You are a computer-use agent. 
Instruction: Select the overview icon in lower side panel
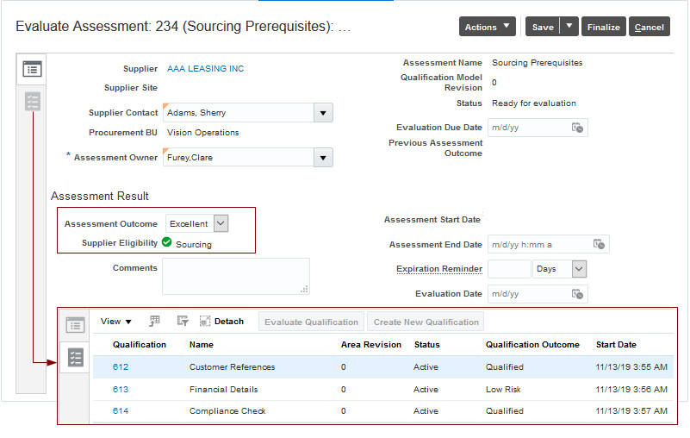[75, 325]
